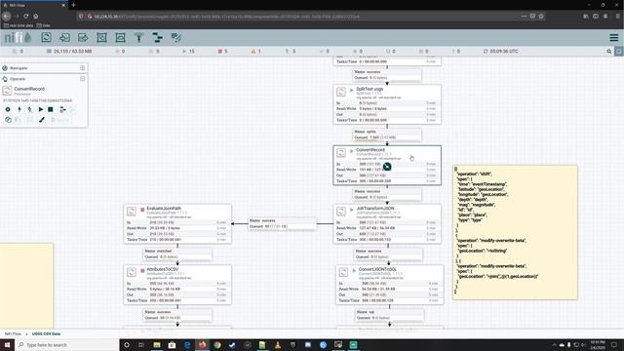Click the Firefox taskbar icon
The image size is (624, 351).
(x=202, y=344)
